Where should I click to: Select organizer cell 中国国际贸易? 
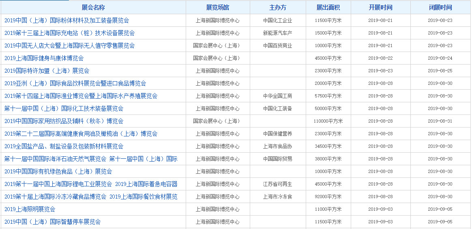[277, 159]
